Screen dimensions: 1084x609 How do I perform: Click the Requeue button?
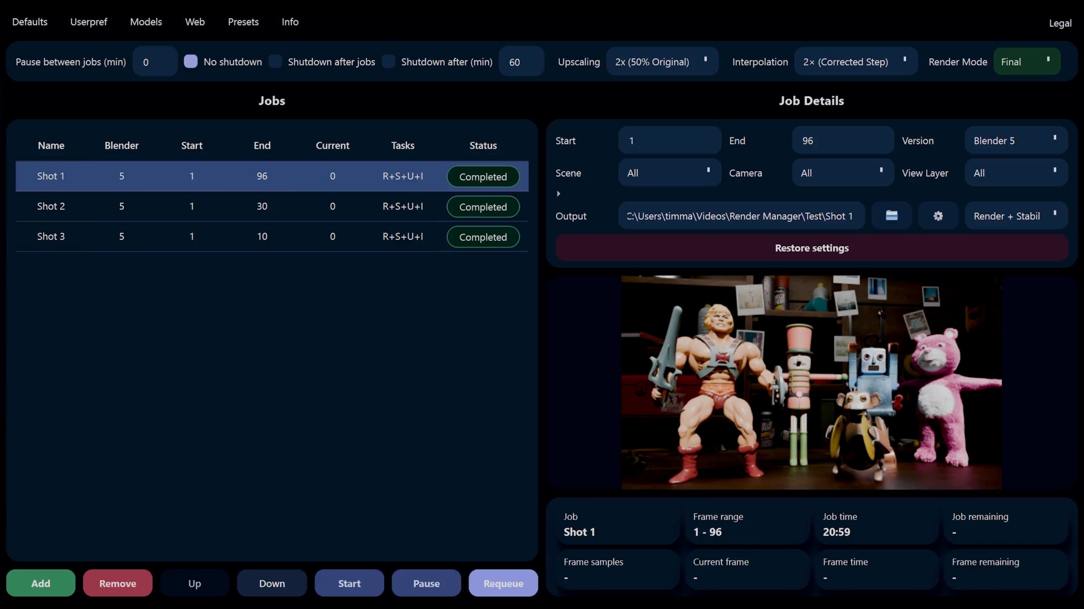click(x=503, y=583)
